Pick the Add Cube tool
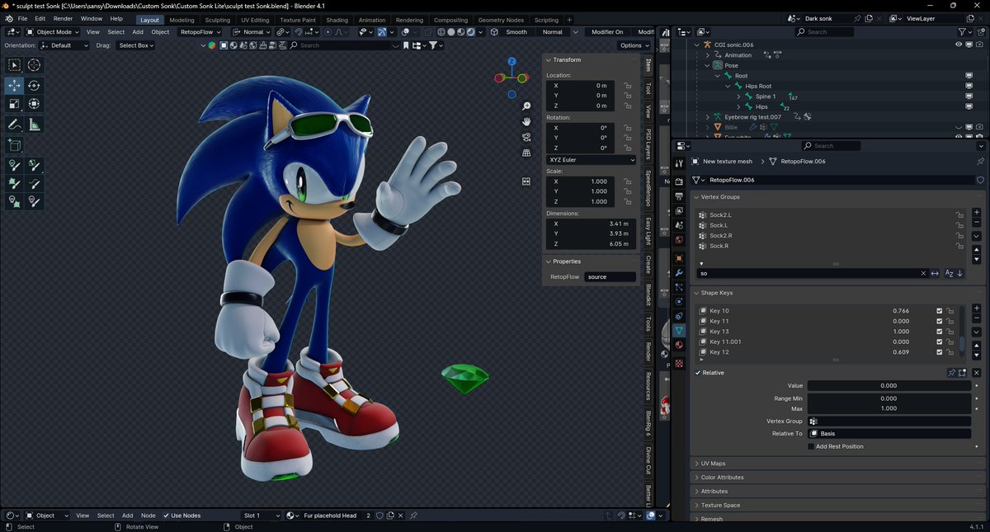The height and width of the screenshot is (532, 990). 14,145
